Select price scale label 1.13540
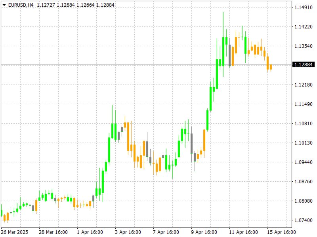 pyautogui.click(x=304, y=46)
